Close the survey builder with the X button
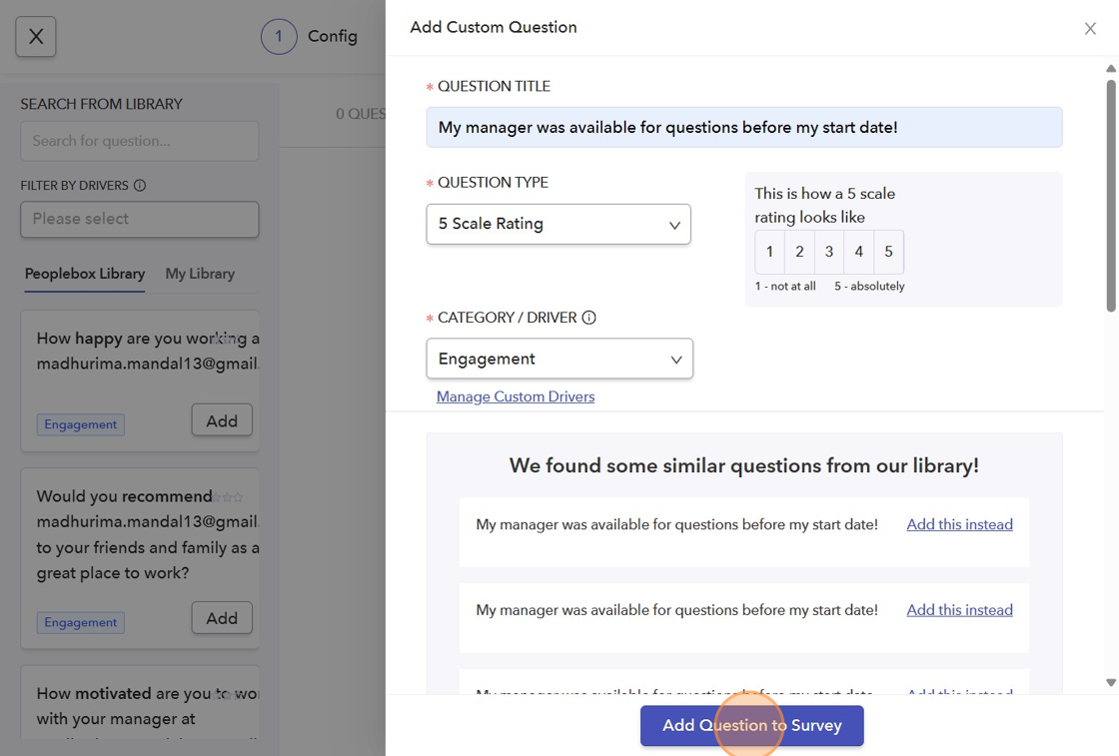 [36, 37]
